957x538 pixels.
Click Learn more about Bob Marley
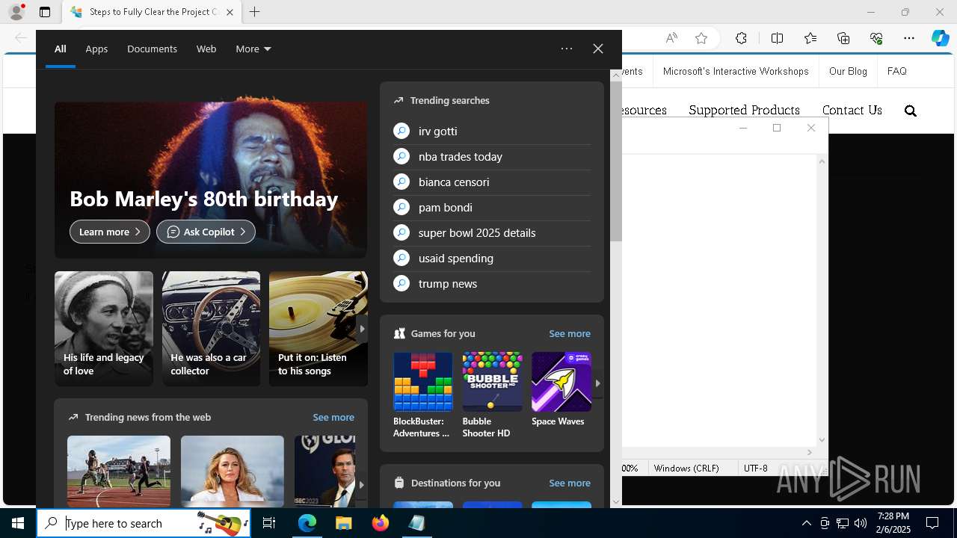[x=110, y=232]
